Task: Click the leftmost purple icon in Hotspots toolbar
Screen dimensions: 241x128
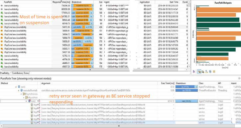Action: [194, 72]
